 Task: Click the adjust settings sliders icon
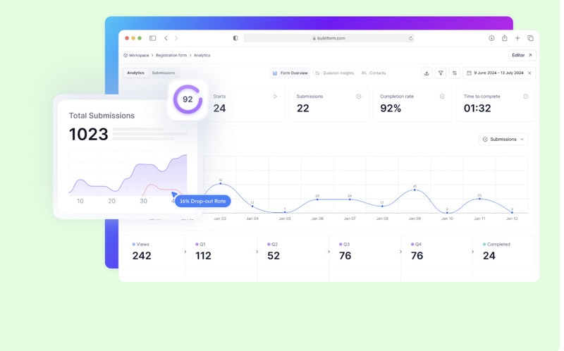[455, 73]
